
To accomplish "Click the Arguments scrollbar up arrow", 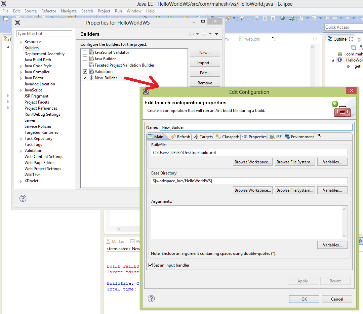I will point(344,209).
